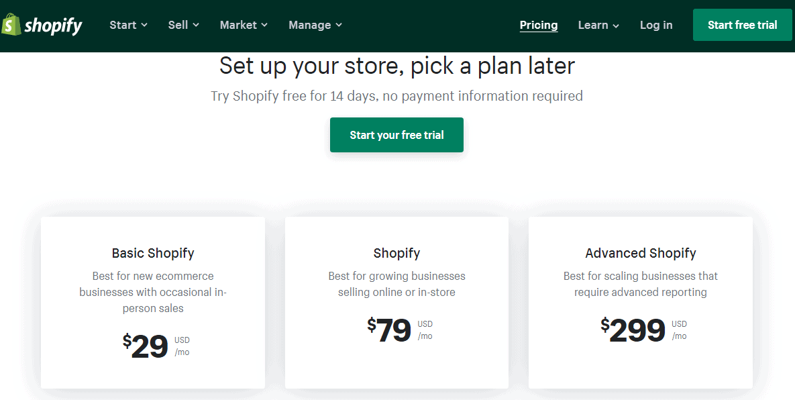Select the middle Shopify $79 plan card

pos(396,302)
